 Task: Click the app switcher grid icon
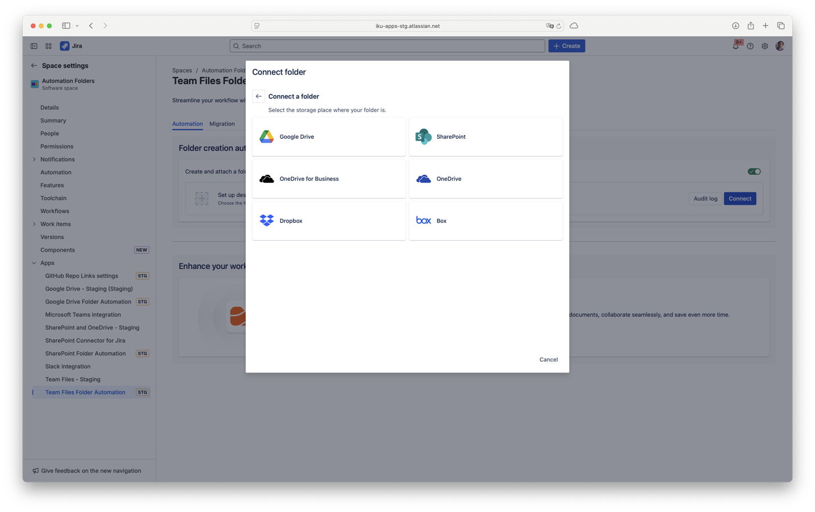48,46
